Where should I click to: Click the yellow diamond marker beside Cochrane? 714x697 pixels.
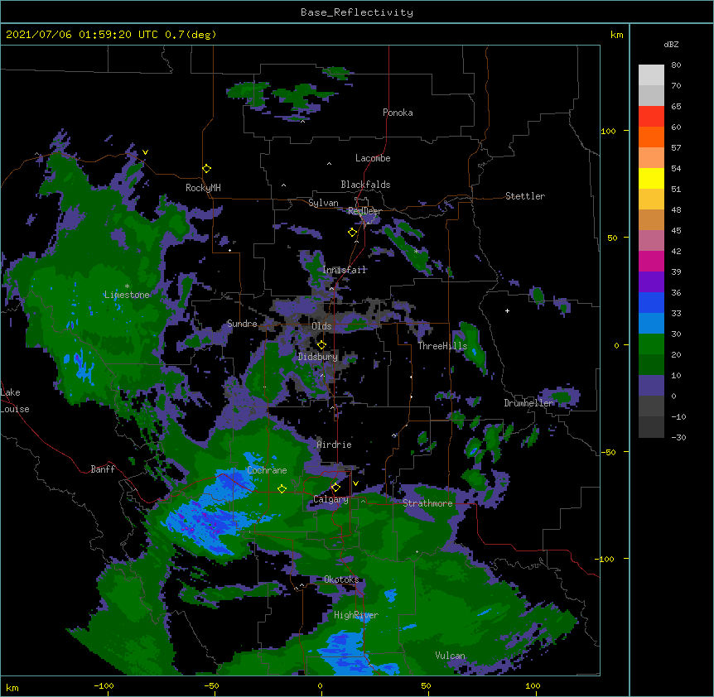(x=282, y=488)
